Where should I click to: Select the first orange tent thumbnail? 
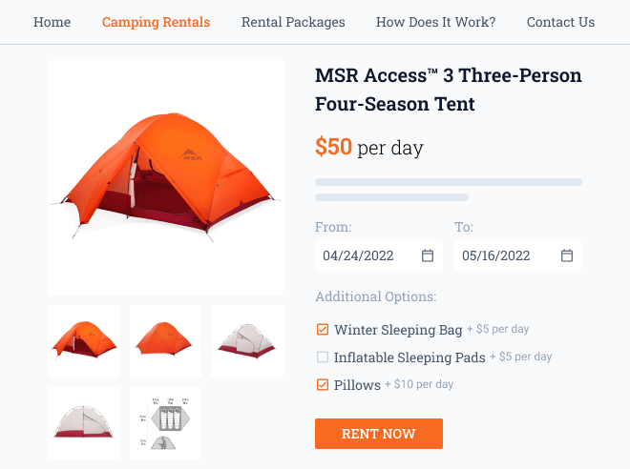click(84, 340)
